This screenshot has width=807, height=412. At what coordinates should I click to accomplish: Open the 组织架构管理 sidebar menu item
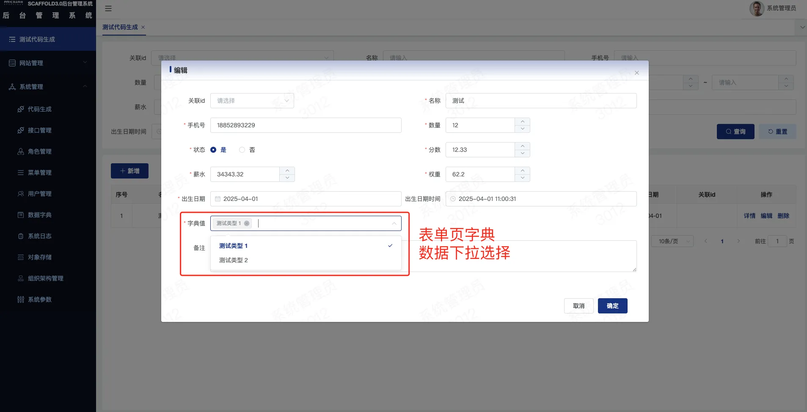(x=48, y=278)
